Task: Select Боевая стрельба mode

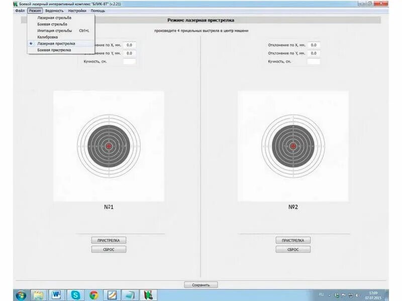Action: [61, 24]
